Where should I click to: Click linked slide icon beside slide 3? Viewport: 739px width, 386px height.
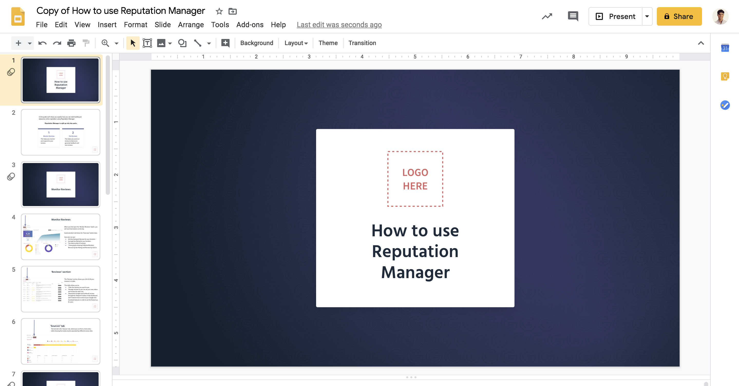pyautogui.click(x=11, y=176)
